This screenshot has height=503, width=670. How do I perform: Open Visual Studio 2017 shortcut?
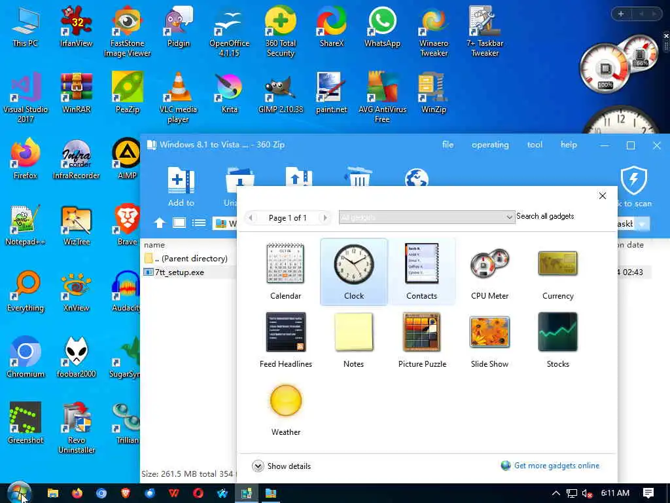pos(26,98)
